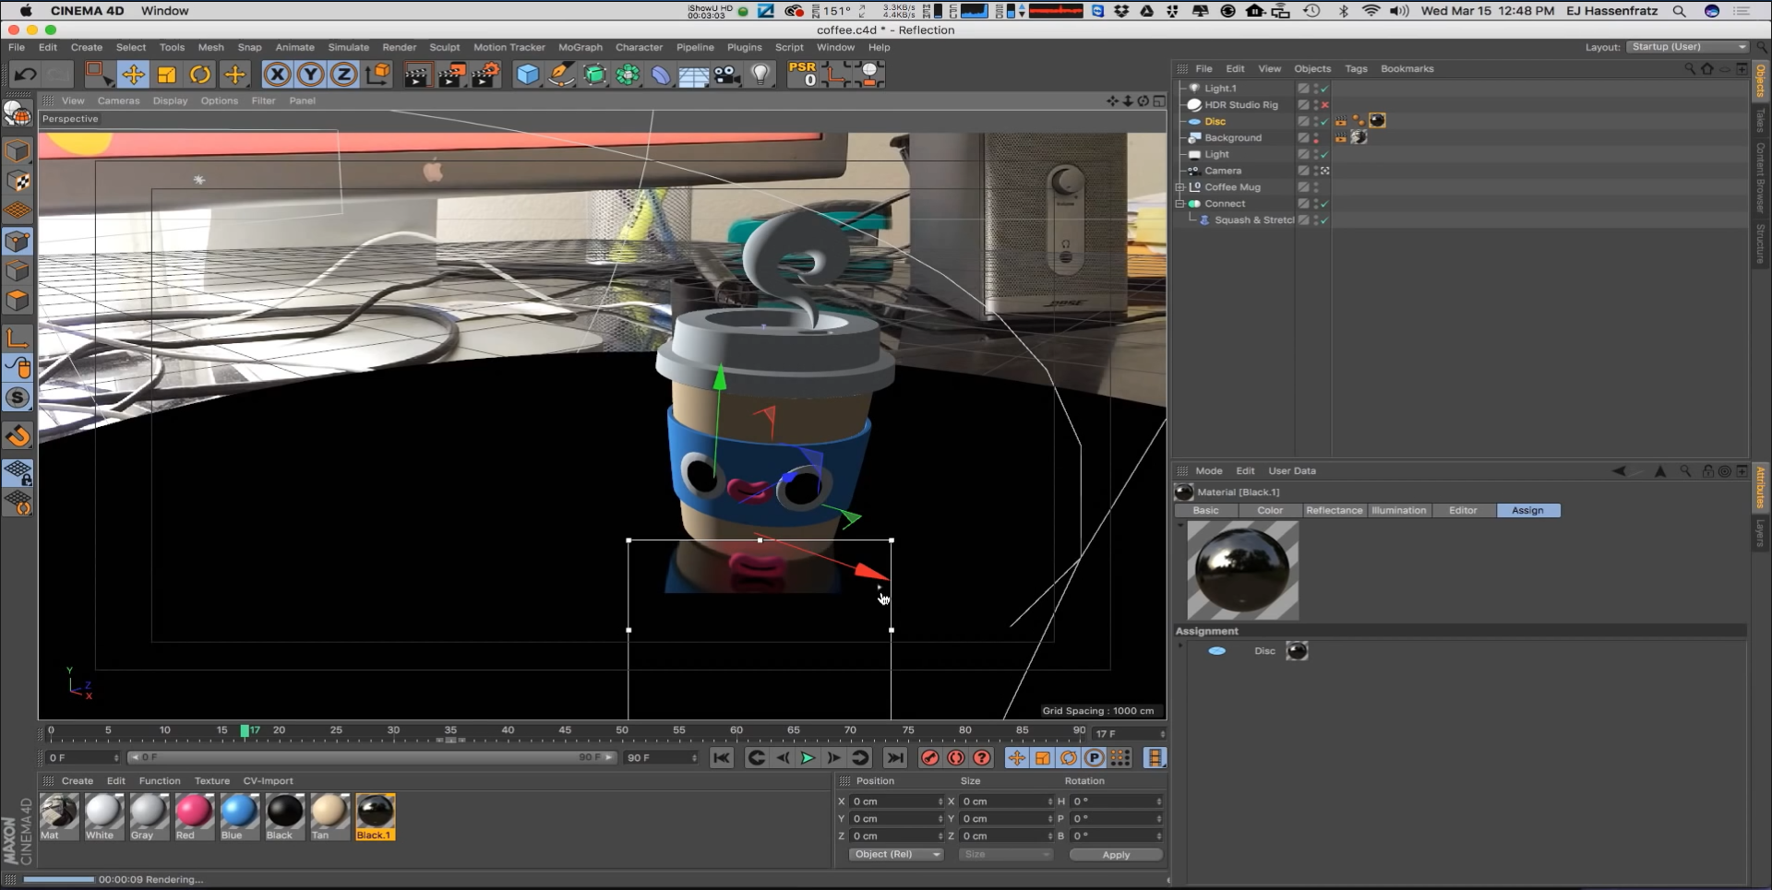Click Render View clapperboard icon
The width and height of the screenshot is (1772, 890).
pyautogui.click(x=417, y=75)
